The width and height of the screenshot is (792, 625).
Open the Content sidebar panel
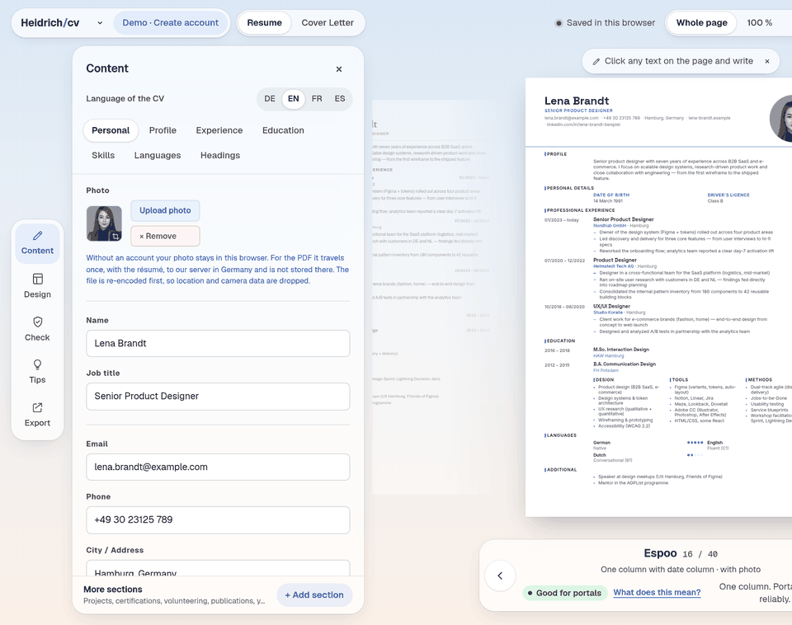[x=37, y=243]
